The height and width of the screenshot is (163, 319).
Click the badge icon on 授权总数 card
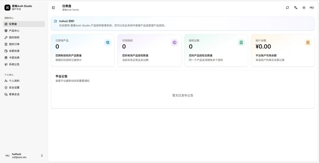point(241,43)
